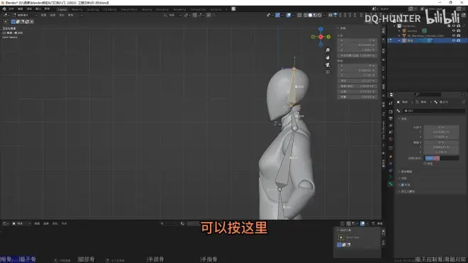Collapse the 变换 panel in the viewport sidebar
The image size is (468, 263).
pos(338,28)
